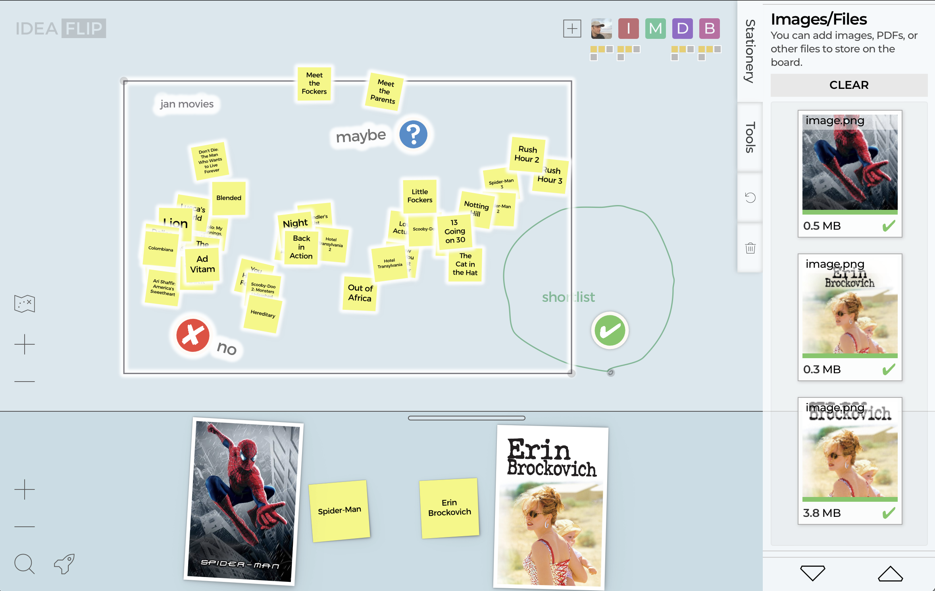The height and width of the screenshot is (591, 935).
Task: Click the 'no' text label
Action: pyautogui.click(x=227, y=348)
